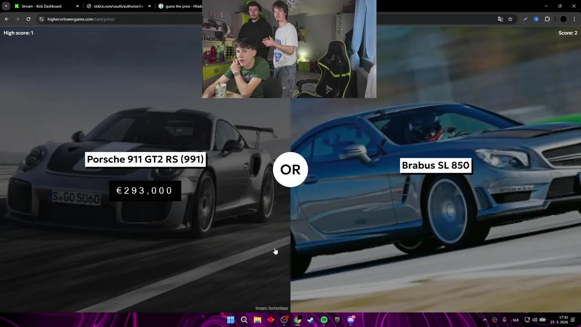Viewport: 581px width, 327px height.
Task: Expand the hidden system tray icons
Action: (x=485, y=320)
